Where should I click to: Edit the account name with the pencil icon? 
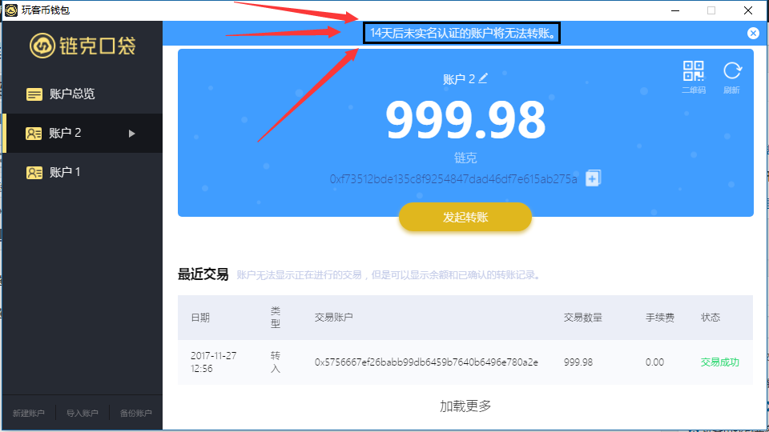click(x=483, y=78)
